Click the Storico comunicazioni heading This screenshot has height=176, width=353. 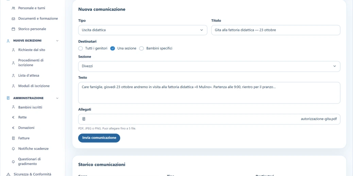coord(102,164)
